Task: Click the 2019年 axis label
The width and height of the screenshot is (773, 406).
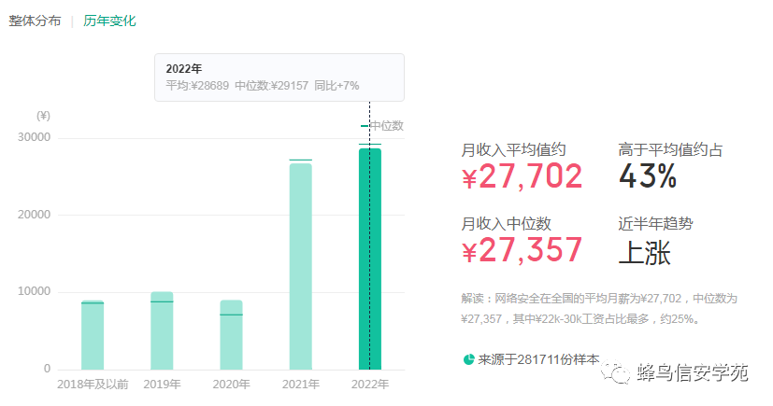Action: point(162,385)
